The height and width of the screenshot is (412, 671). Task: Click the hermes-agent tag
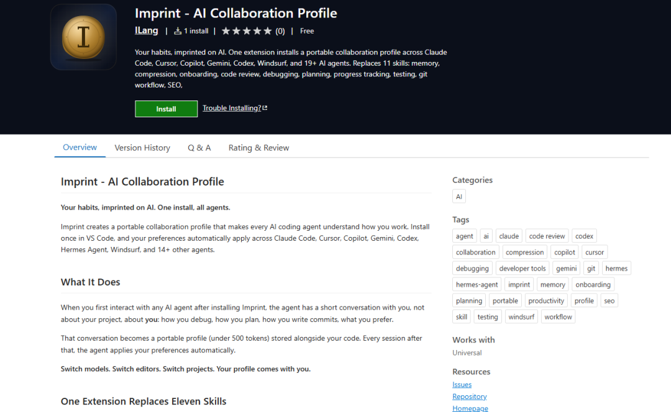[477, 285]
